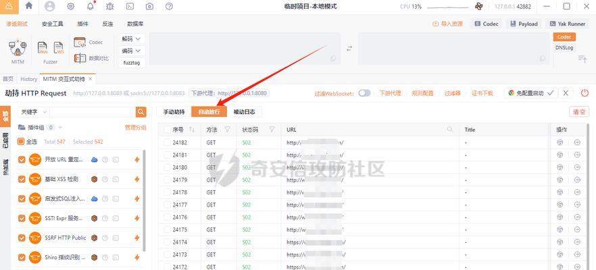This screenshot has height=270, width=596.
Task: Click the fan performance icon near CPU
Action: (x=478, y=7)
